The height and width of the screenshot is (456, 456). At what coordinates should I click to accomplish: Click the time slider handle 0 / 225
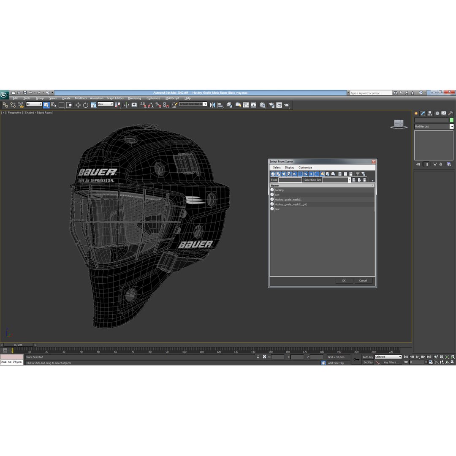point(18,345)
